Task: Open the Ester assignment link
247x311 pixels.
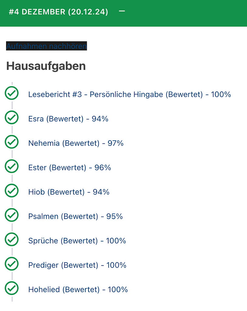Action: tap(69, 168)
